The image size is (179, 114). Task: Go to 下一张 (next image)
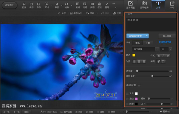point(17,112)
